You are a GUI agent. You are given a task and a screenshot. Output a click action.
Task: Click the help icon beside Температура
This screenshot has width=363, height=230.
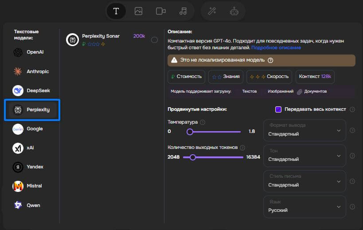coord(203,122)
